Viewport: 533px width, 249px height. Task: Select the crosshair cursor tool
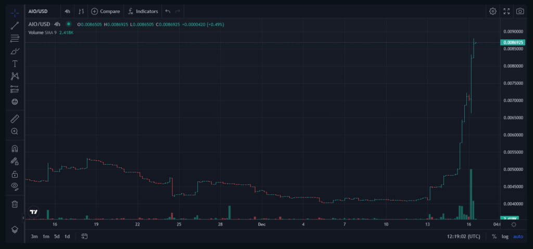[x=15, y=13]
